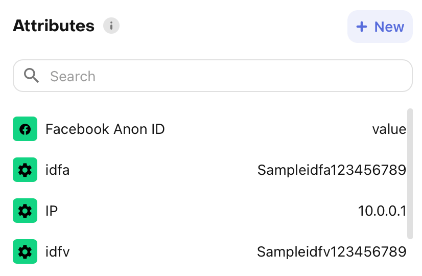Click the gear icon next to idfv
Image resolution: width=422 pixels, height=276 pixels.
pos(25,251)
